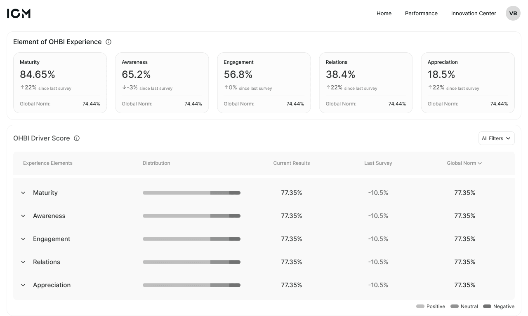The image size is (528, 316).
Task: Click the Relations distribution bar
Action: tap(191, 262)
